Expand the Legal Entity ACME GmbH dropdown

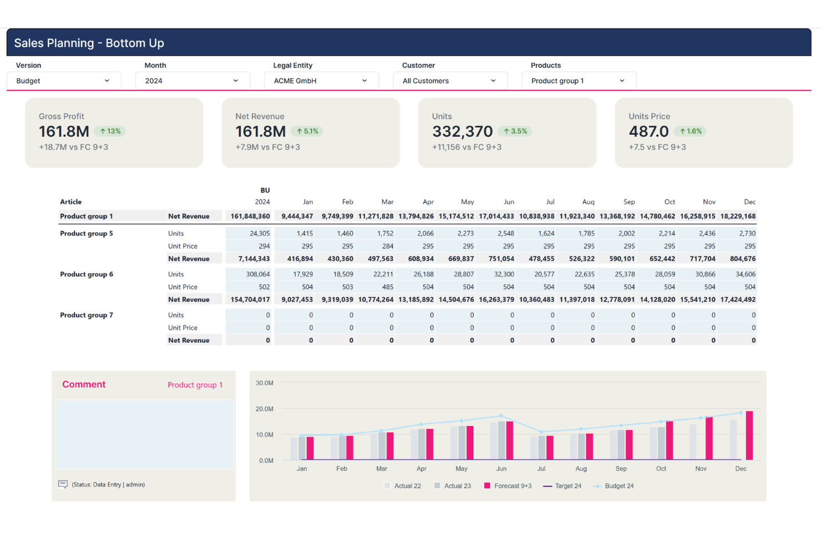pos(321,81)
